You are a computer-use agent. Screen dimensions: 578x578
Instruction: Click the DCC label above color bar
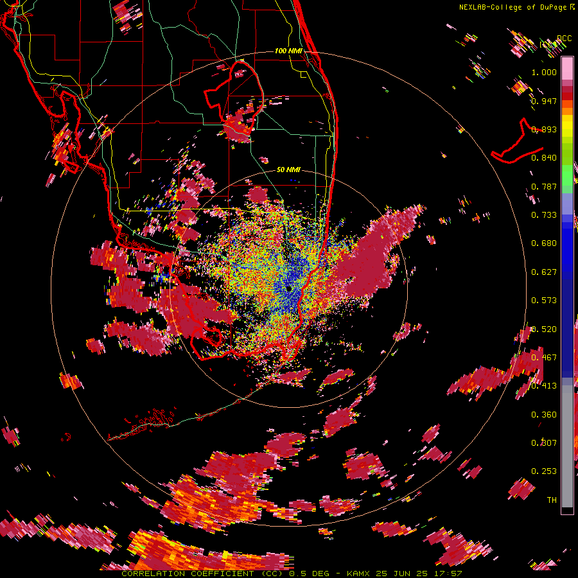tap(564, 39)
